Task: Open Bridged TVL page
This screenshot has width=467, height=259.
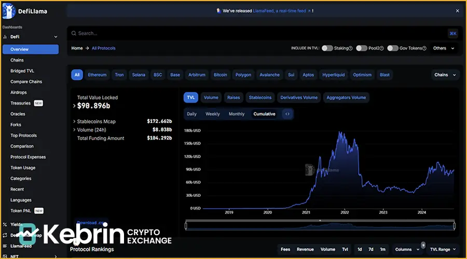Action: [x=22, y=71]
